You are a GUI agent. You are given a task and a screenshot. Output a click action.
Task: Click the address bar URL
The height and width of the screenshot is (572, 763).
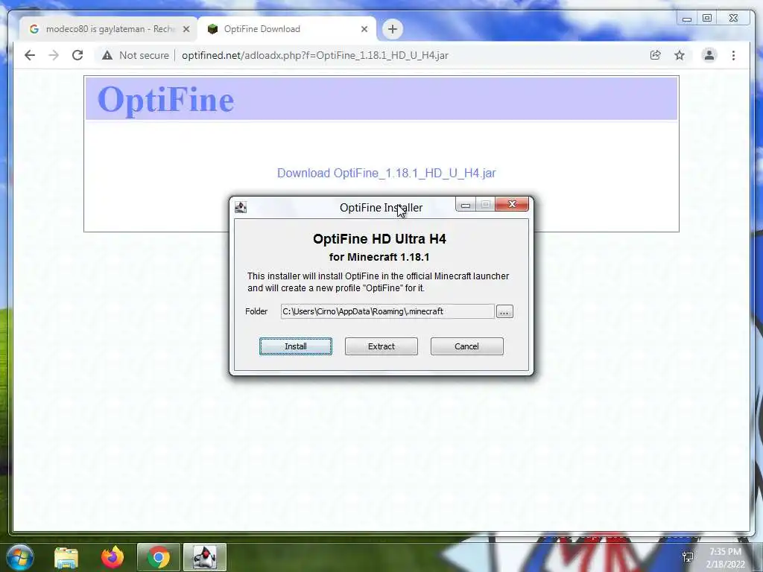[x=315, y=55]
